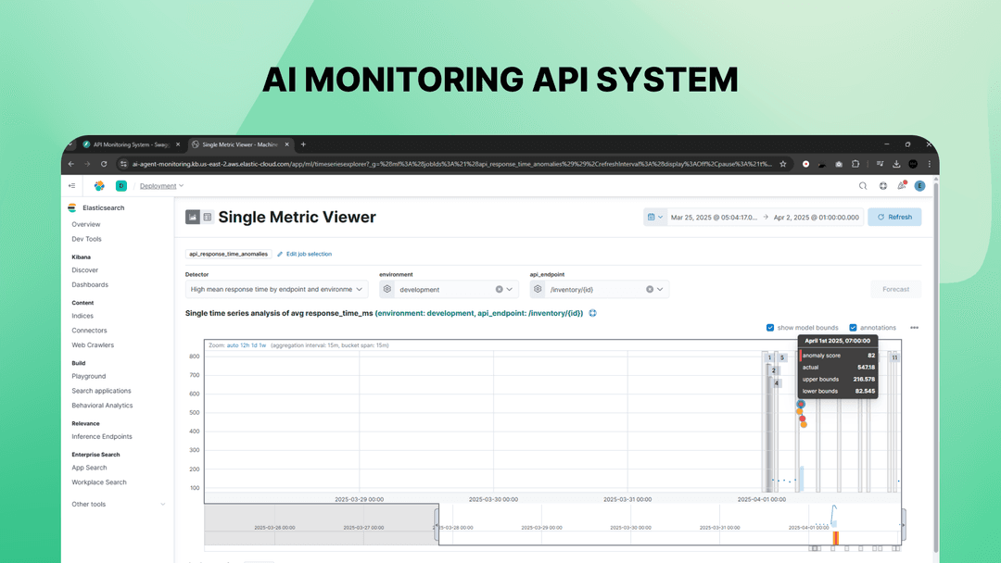This screenshot has width=1001, height=563.
Task: Expand Other tools in sidebar
Action: (x=118, y=504)
